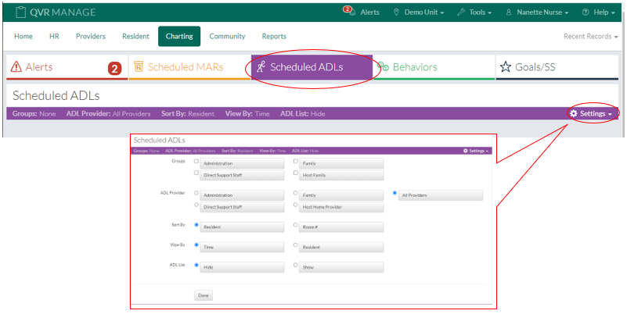Select Show for ADL List
627x314 pixels.
[294, 265]
